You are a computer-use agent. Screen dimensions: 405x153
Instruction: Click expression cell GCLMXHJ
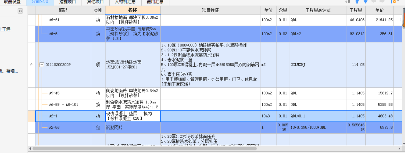(318, 65)
